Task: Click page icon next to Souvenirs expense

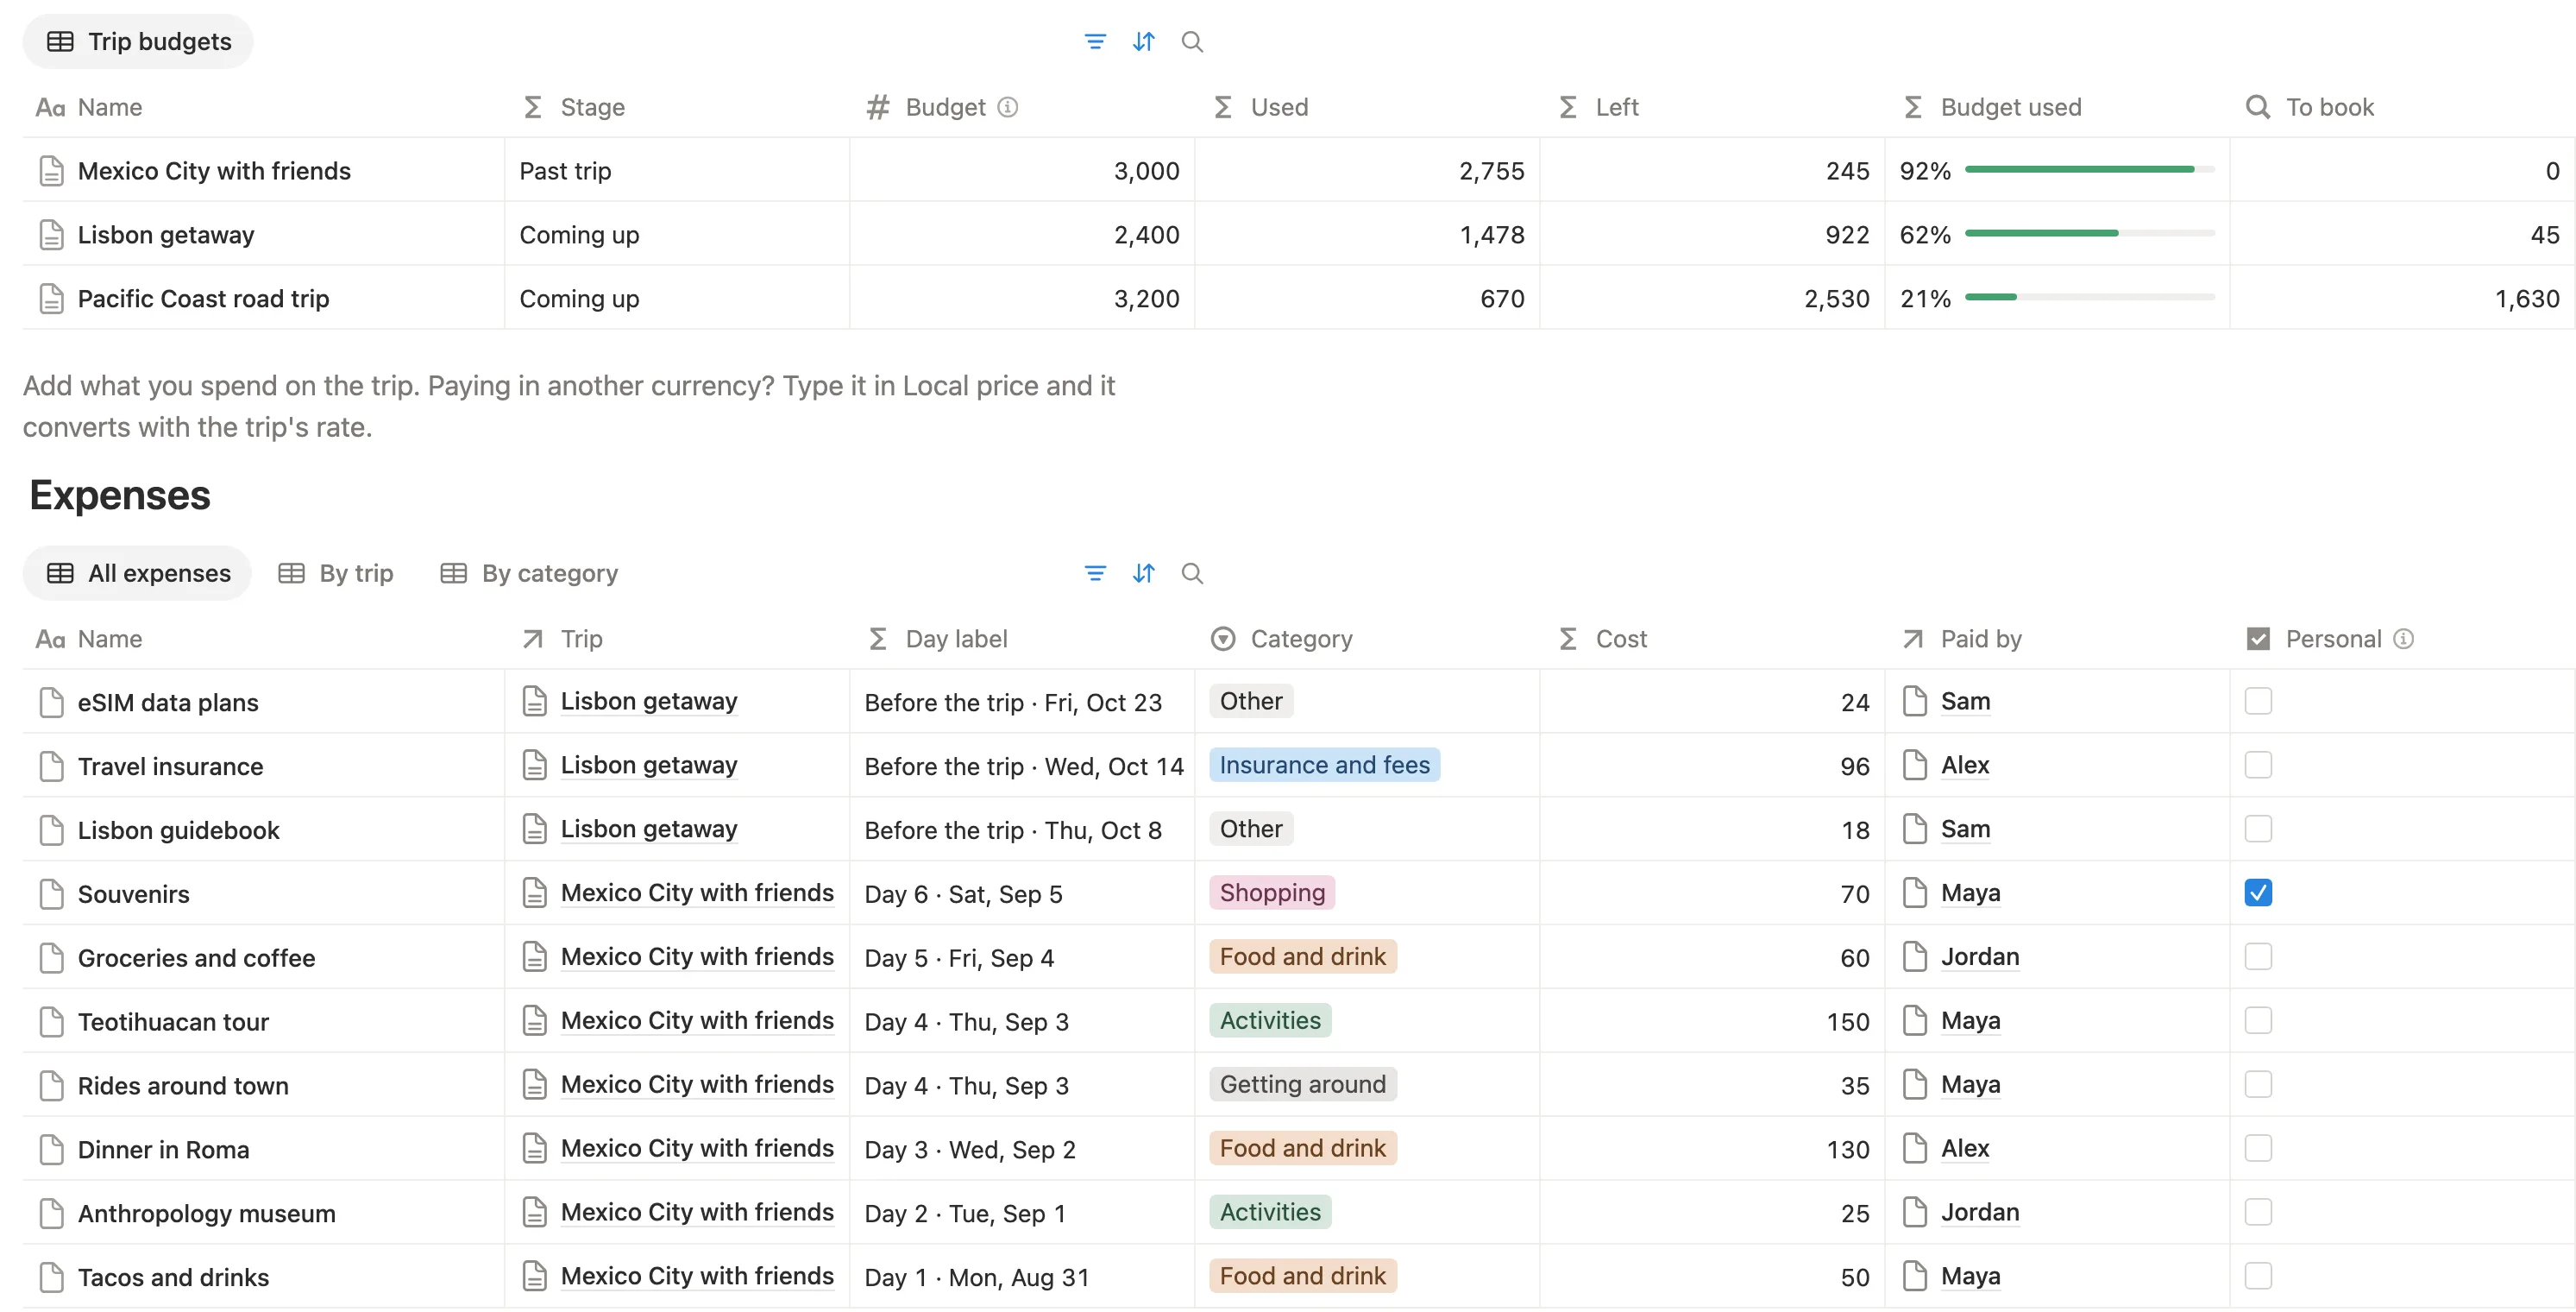Action: point(51,895)
